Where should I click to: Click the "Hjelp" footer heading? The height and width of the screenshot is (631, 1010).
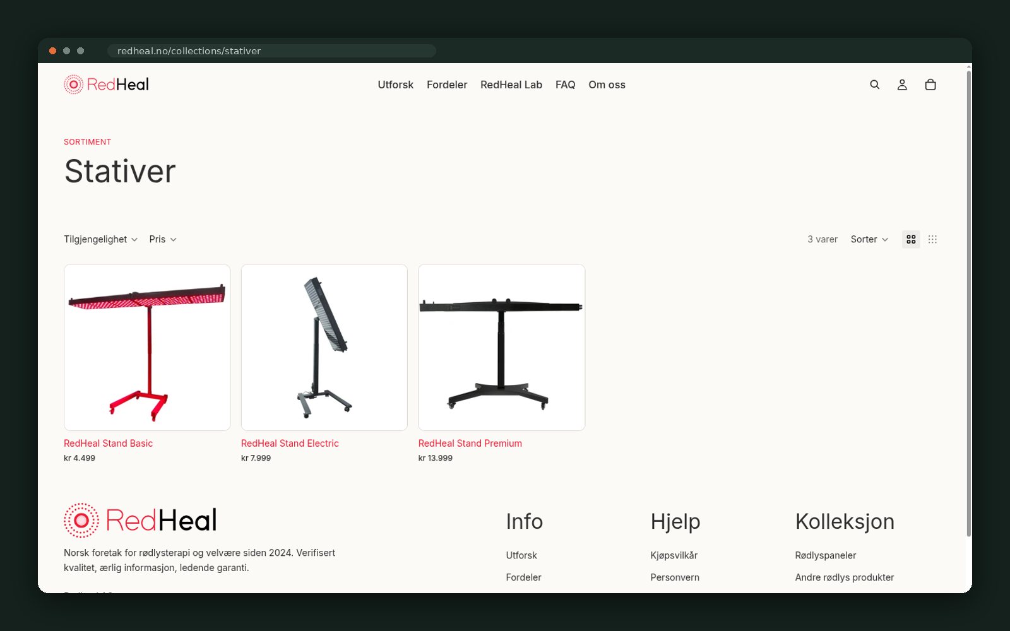(x=675, y=521)
